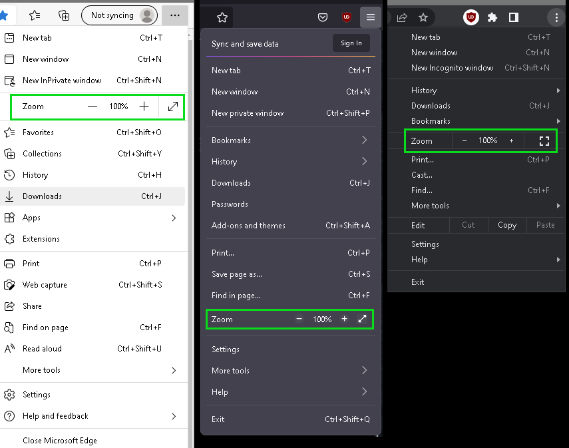Click Not syncing profile button in Edge
The width and height of the screenshot is (569, 448).
point(119,15)
